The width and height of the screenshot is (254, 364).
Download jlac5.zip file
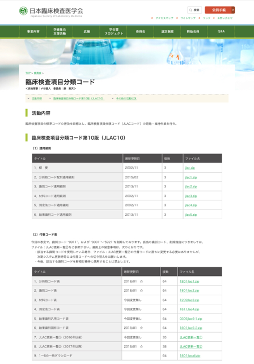click(x=190, y=215)
